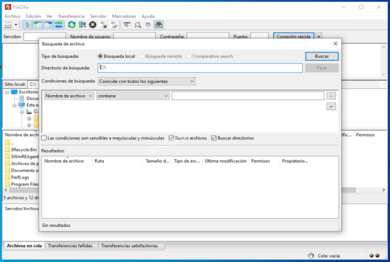Click the Permisos column in main window
390x262 pixels.
tap(368, 135)
